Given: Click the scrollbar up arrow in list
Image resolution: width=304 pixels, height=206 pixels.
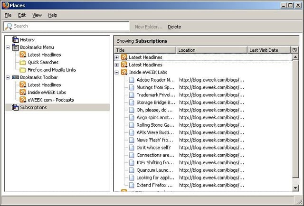Looking at the screenshot, I should (x=295, y=57).
